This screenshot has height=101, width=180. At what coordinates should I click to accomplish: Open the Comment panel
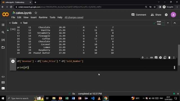coord(139,15)
